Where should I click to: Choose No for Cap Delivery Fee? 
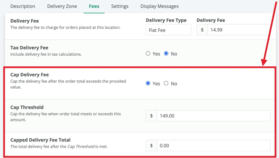[x=166, y=83]
